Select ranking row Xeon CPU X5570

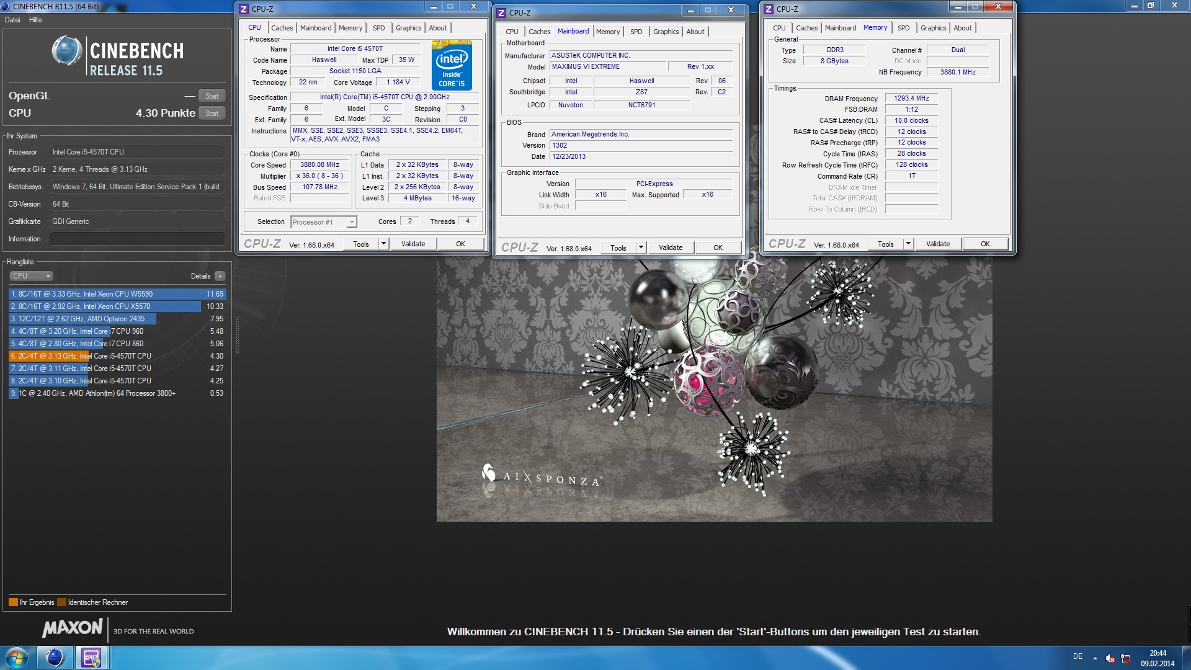(117, 306)
